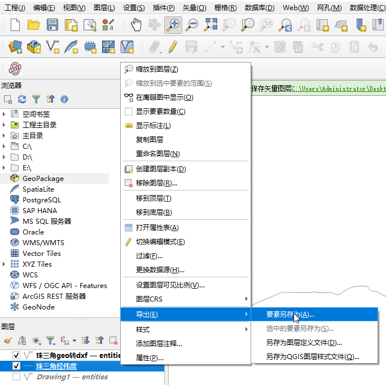Click the Zoom Out magnifier tool

point(192,24)
